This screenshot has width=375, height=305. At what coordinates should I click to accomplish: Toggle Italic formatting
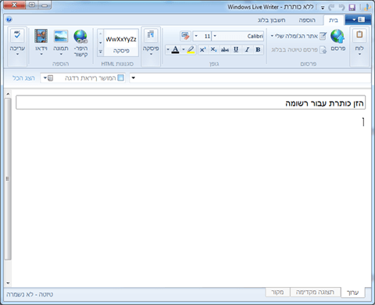point(247,49)
